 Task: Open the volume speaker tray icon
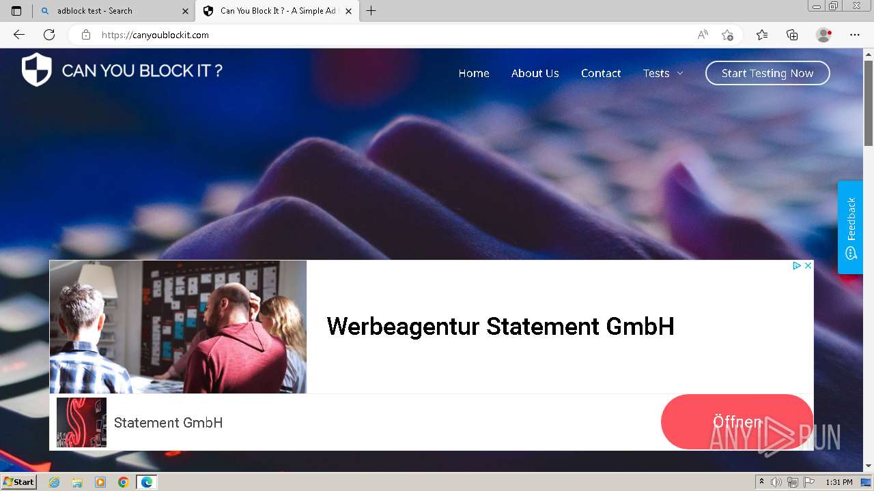(776, 482)
